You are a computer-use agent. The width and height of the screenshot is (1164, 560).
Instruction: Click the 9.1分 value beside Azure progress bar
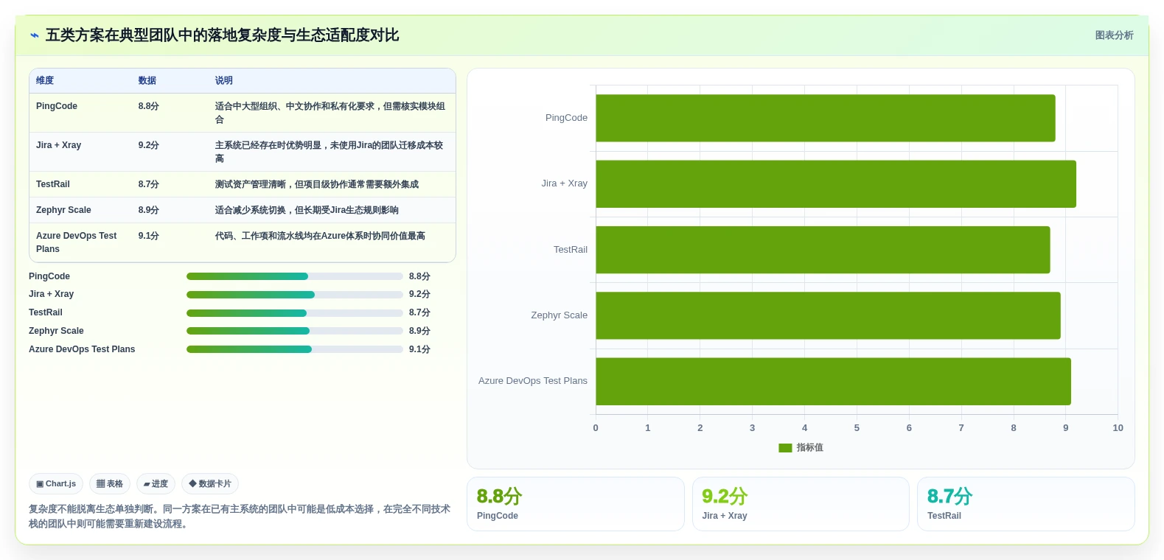pos(419,349)
